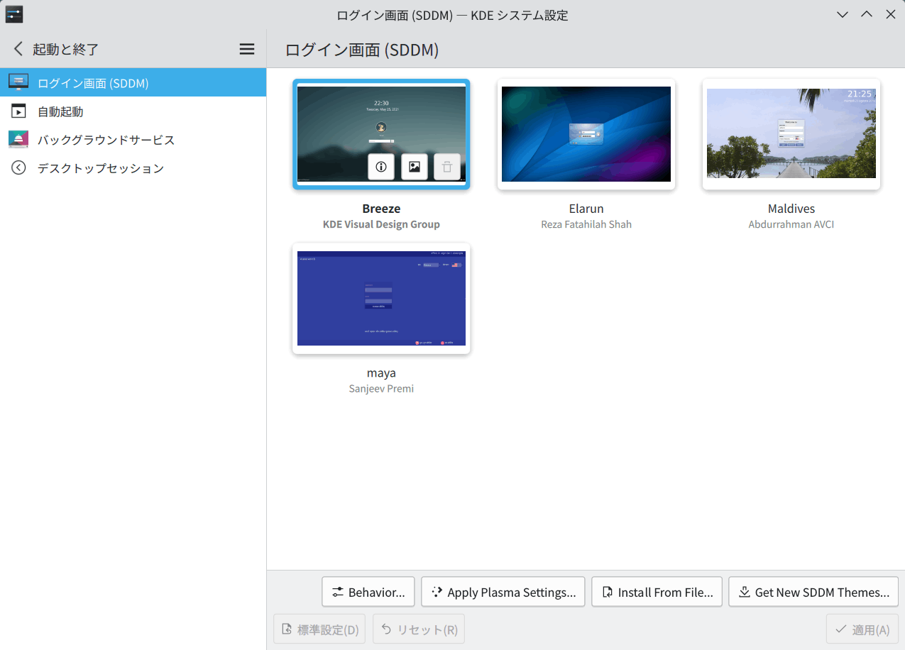This screenshot has width=905, height=650.
Task: Click the maya theme name label
Action: (381, 373)
